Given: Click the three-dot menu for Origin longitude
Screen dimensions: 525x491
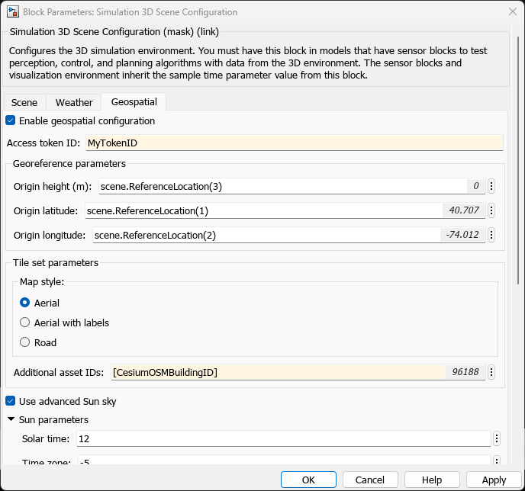Looking at the screenshot, I should (x=491, y=235).
